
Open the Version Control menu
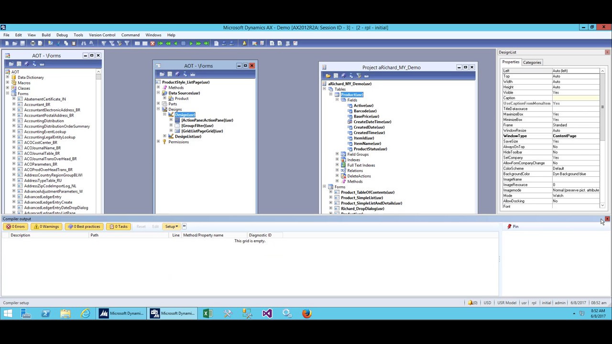102,35
